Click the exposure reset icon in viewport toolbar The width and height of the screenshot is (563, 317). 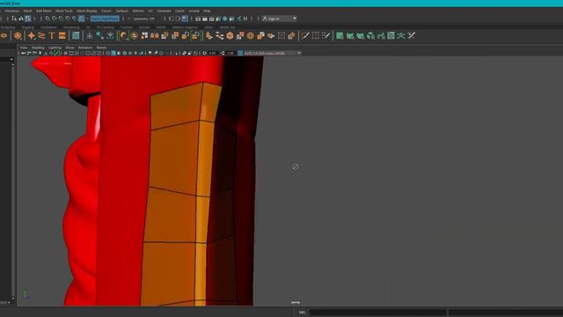(205, 53)
